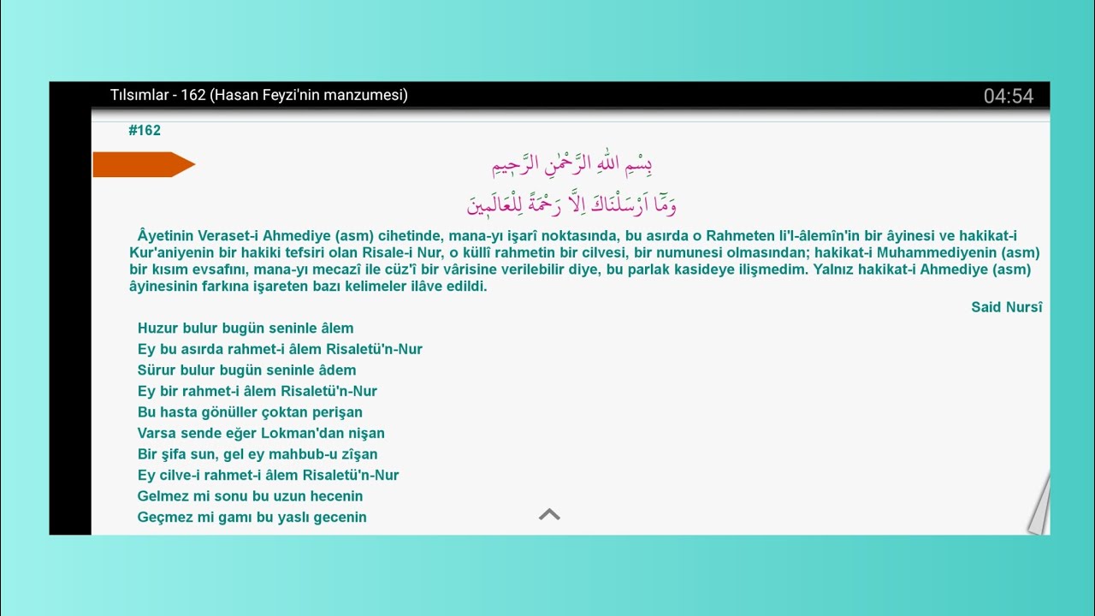Select line 'Gelmez mi sonu bu uzun hecenin'
1095x616 pixels.
(250, 496)
